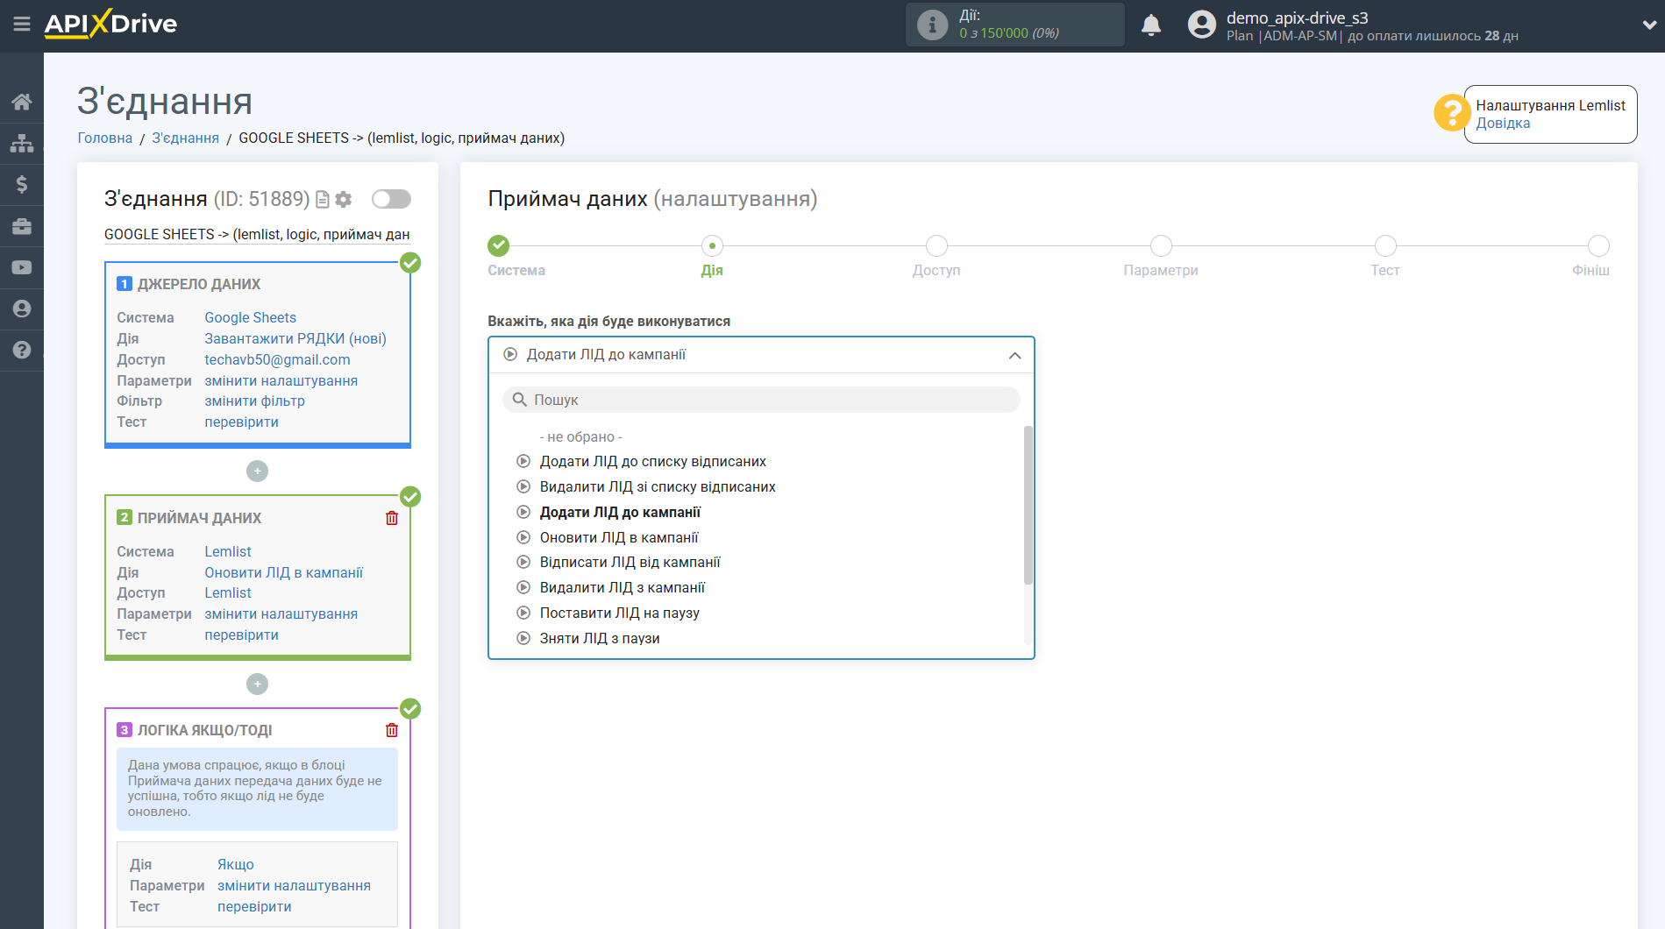This screenshot has height=929, width=1665.
Task: Open the YouTube video sidebar icon
Action: click(x=22, y=267)
